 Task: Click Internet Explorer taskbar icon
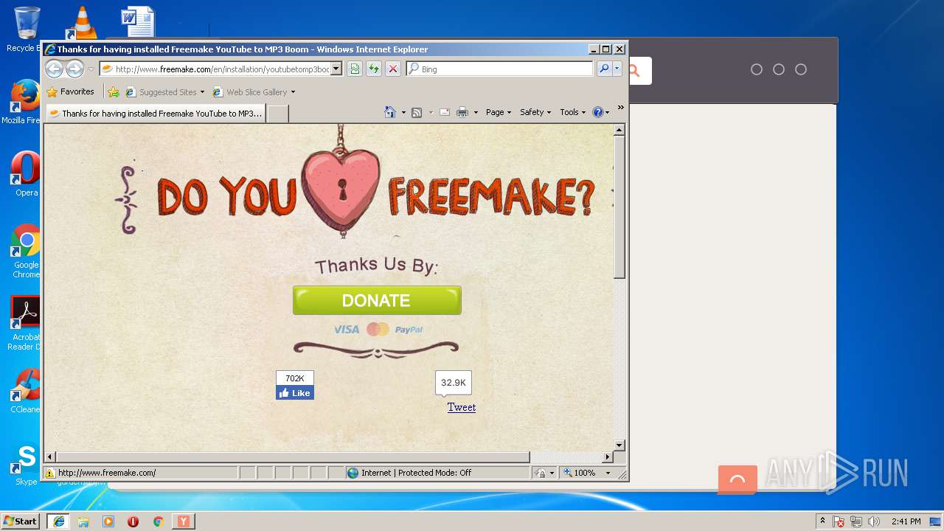click(x=58, y=521)
